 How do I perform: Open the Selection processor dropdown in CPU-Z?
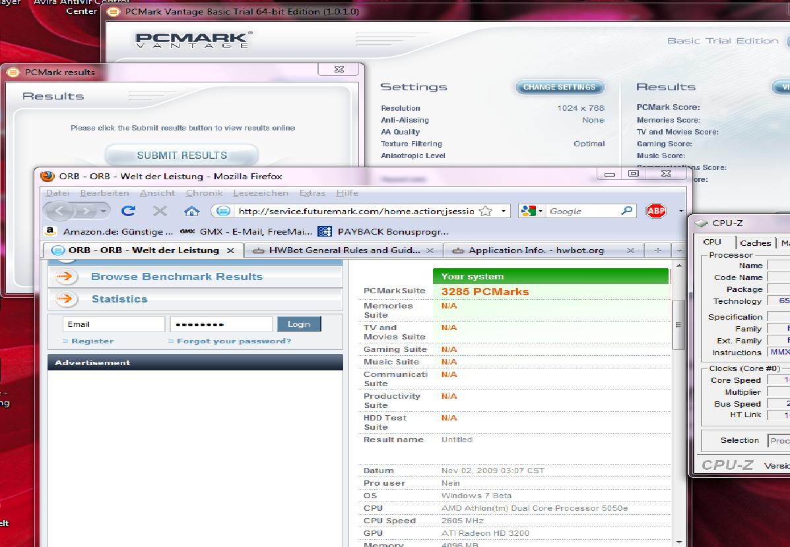point(779,440)
